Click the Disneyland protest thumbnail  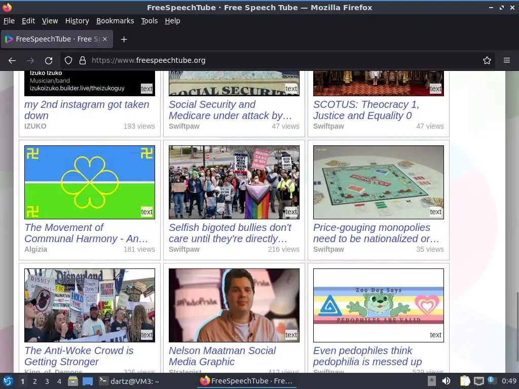pos(90,305)
